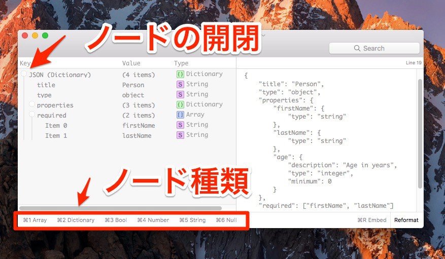Select the title key row
This screenshot has width=445, height=259.
click(x=46, y=85)
